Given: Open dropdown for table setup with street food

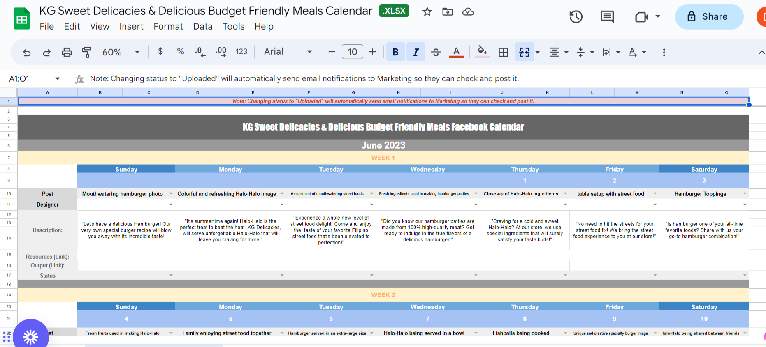Looking at the screenshot, I should [x=655, y=193].
